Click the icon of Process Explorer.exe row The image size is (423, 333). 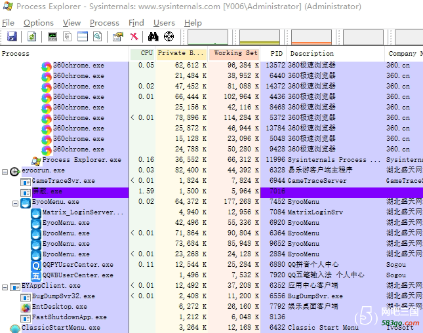point(36,161)
